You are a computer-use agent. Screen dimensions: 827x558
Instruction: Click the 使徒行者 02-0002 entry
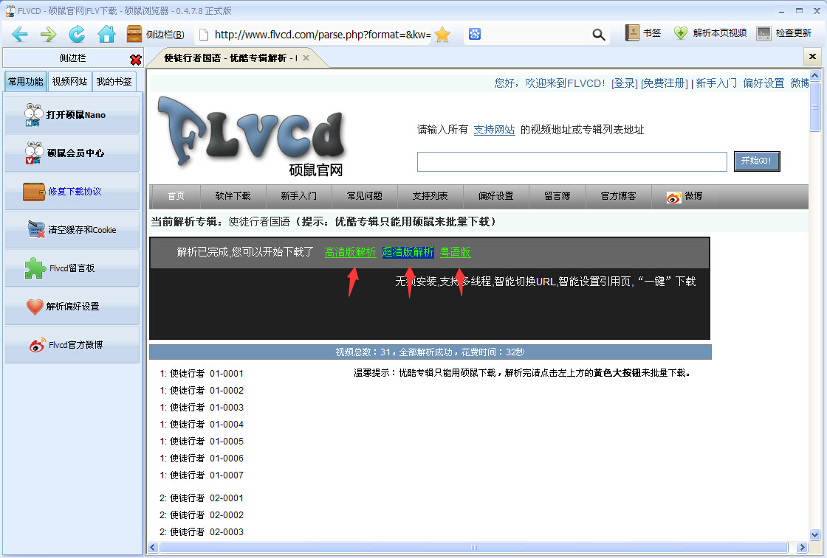pos(202,515)
